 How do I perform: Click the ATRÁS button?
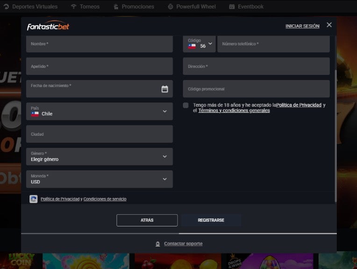pos(147,220)
